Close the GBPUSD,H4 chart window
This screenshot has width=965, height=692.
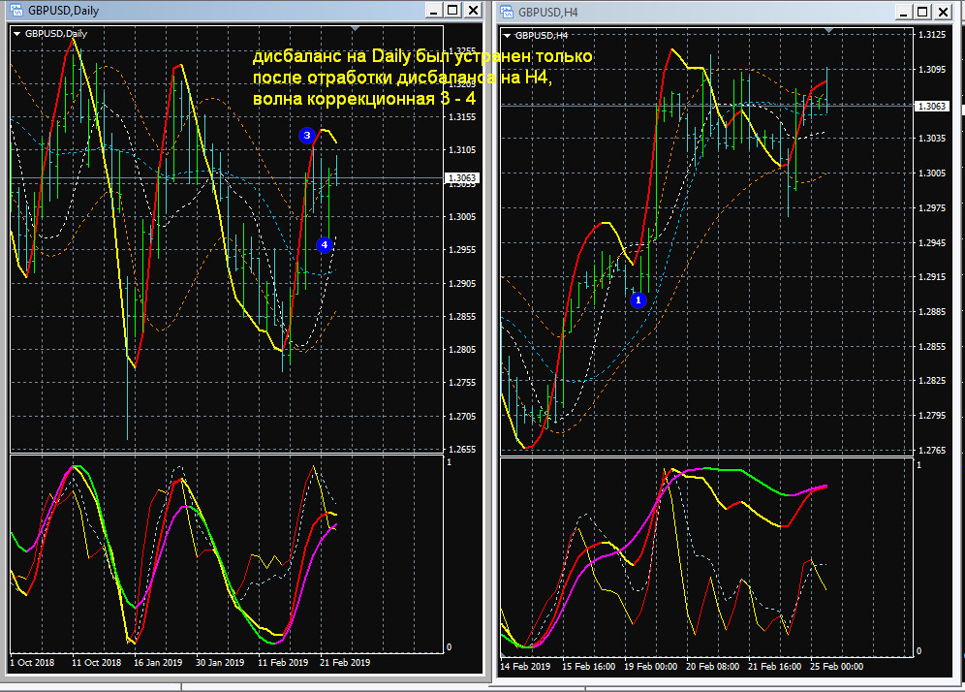pos(943,12)
